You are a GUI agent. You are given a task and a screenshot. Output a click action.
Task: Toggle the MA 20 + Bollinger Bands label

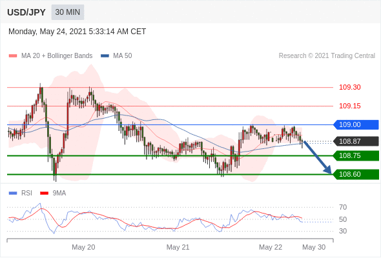tap(57, 56)
